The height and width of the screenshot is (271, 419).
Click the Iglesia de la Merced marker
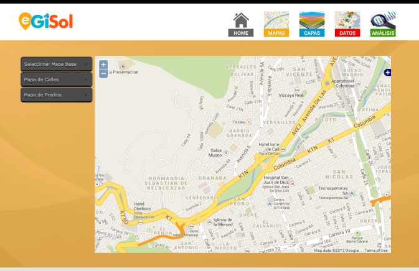point(210,222)
